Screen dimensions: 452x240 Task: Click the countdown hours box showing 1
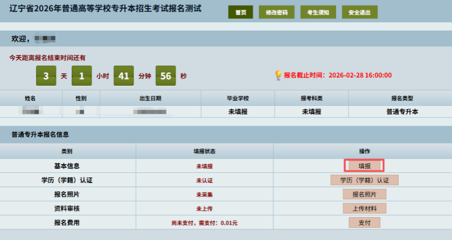(81, 76)
